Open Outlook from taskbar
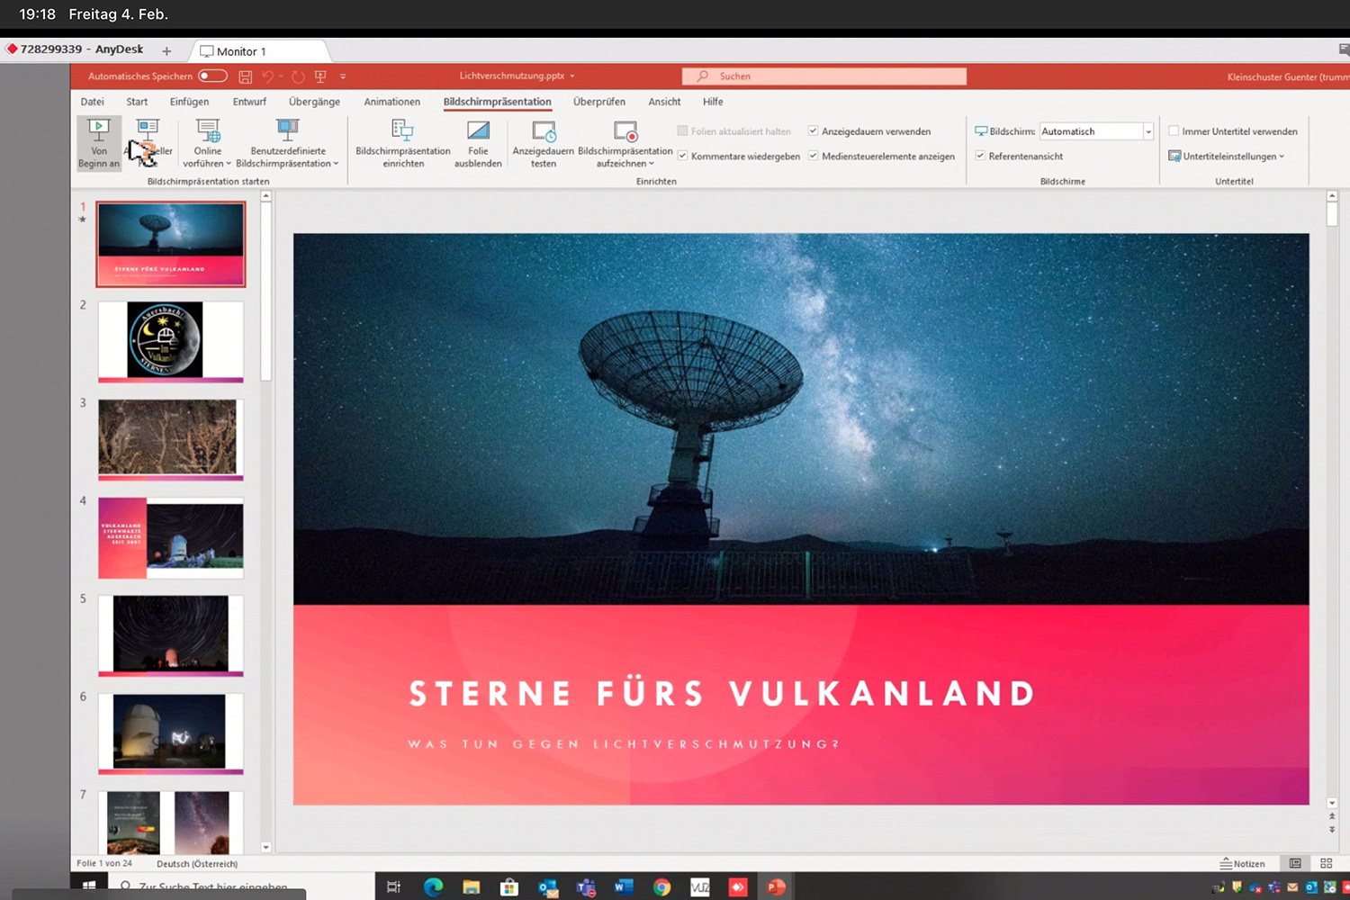This screenshot has width=1350, height=900. pyautogui.click(x=548, y=887)
